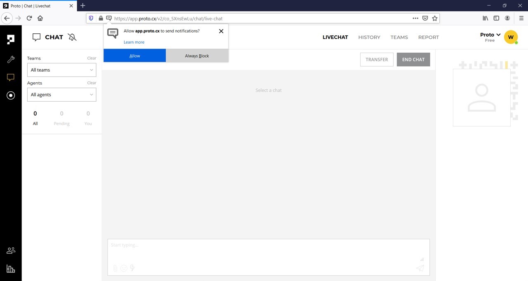
Task: Click the CHAT speech bubble header icon
Action: tap(36, 37)
